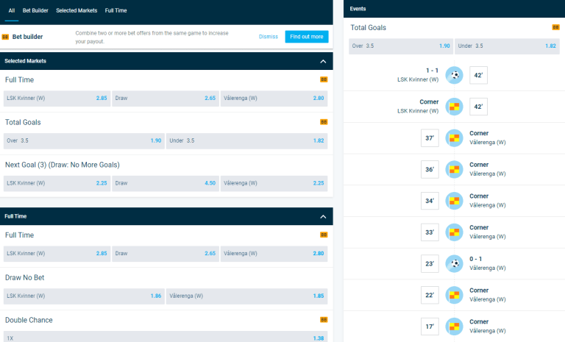Image resolution: width=565 pixels, height=342 pixels.
Task: Click the goal ball icon for 1 - 1 event
Action: 455,75
